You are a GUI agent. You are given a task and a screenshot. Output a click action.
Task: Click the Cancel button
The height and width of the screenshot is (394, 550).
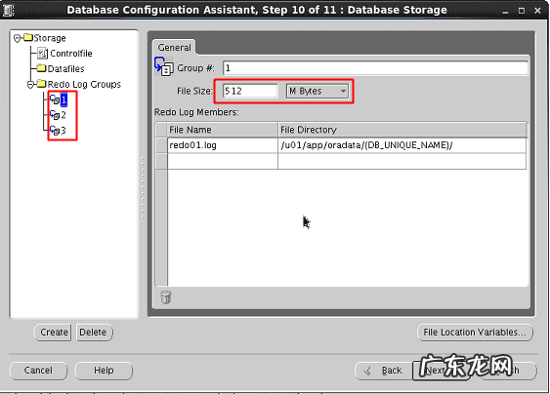pyautogui.click(x=38, y=371)
